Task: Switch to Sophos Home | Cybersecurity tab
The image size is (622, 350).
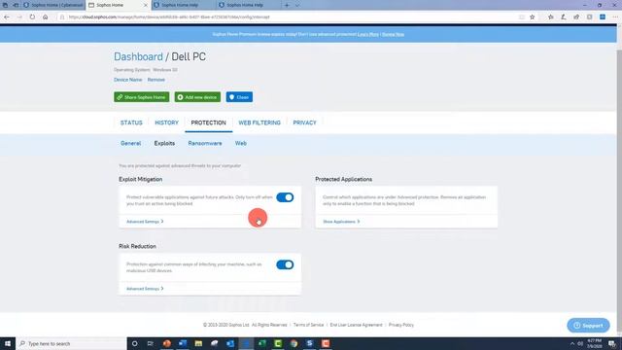Action: 53,5
